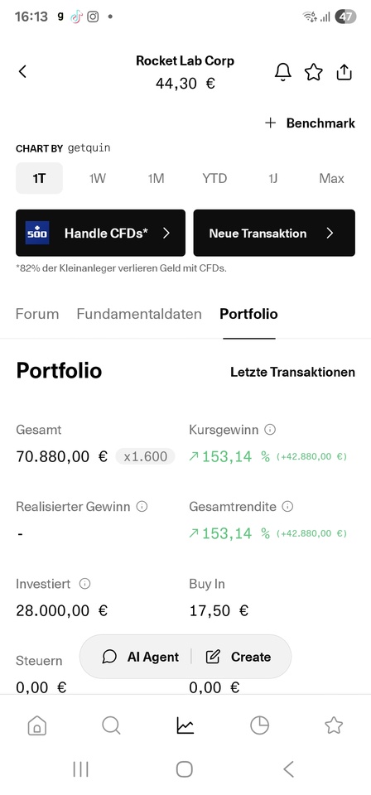This screenshot has width=371, height=795.
Task: Open the home icon in bottom navigation
Action: click(x=37, y=725)
